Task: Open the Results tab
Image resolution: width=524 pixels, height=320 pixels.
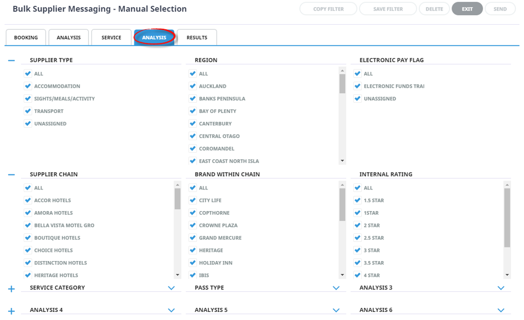Action: point(197,38)
